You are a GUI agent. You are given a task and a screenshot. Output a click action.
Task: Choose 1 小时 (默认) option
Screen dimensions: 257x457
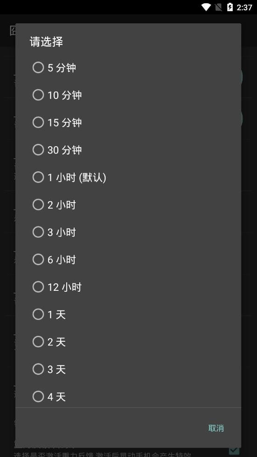[128, 177]
